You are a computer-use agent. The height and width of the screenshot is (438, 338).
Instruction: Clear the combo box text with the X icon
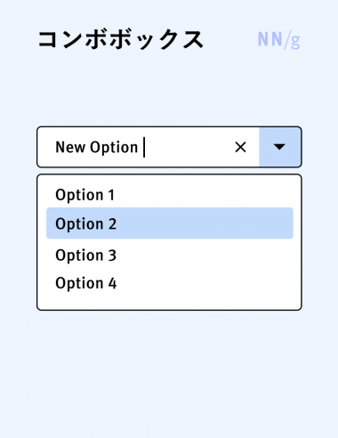click(x=240, y=147)
